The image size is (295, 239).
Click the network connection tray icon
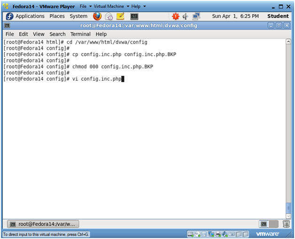196,16
